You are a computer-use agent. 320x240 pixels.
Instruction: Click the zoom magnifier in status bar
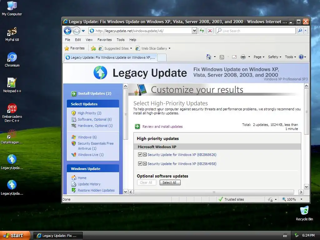click(x=284, y=199)
